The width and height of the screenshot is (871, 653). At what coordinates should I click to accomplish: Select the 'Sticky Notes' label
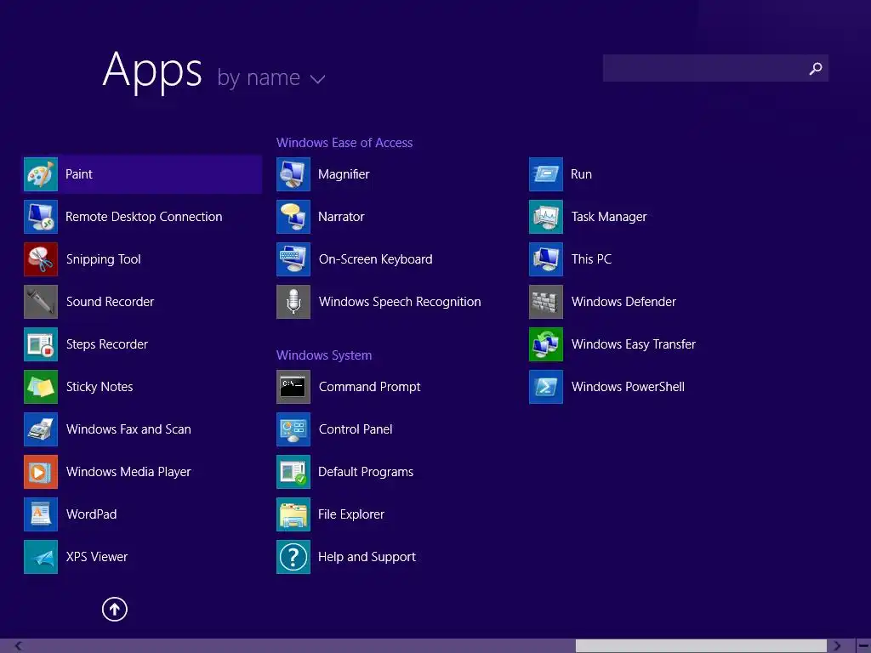click(x=100, y=387)
